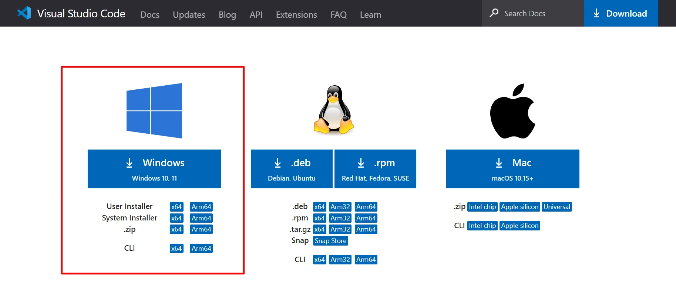The height and width of the screenshot is (298, 676).
Task: Download the Mac macOS 10.15+ build
Action: click(x=513, y=169)
